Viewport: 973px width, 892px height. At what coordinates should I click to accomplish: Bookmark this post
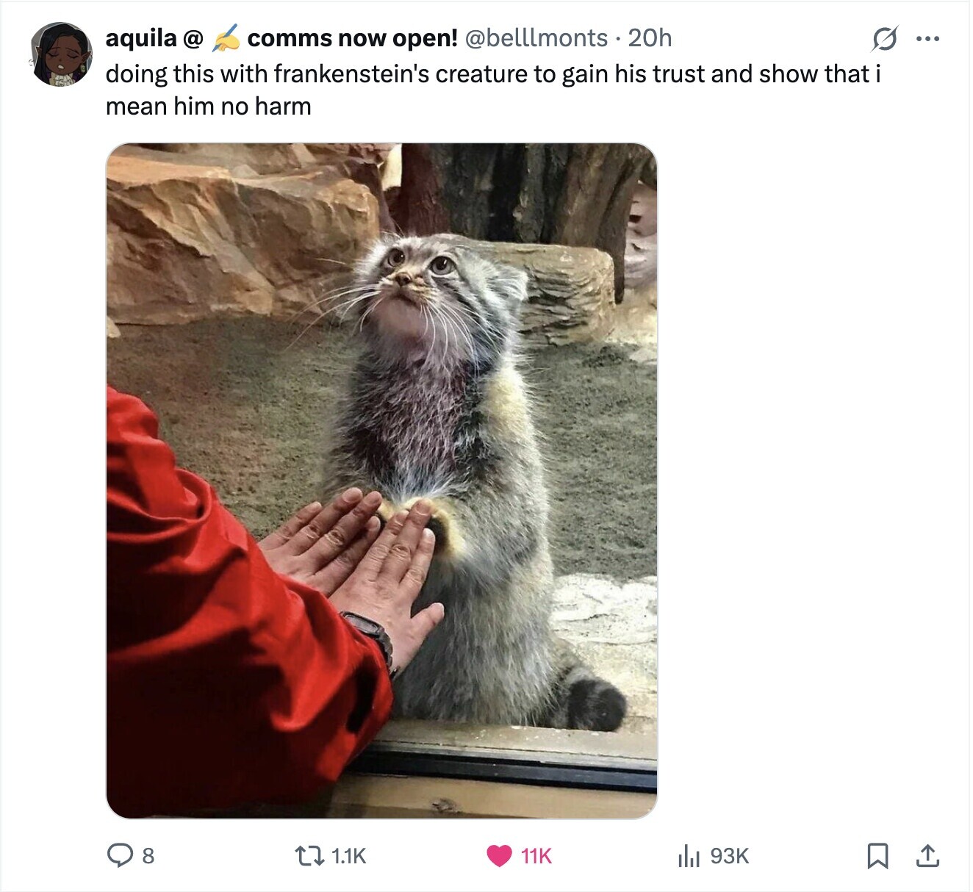877,855
